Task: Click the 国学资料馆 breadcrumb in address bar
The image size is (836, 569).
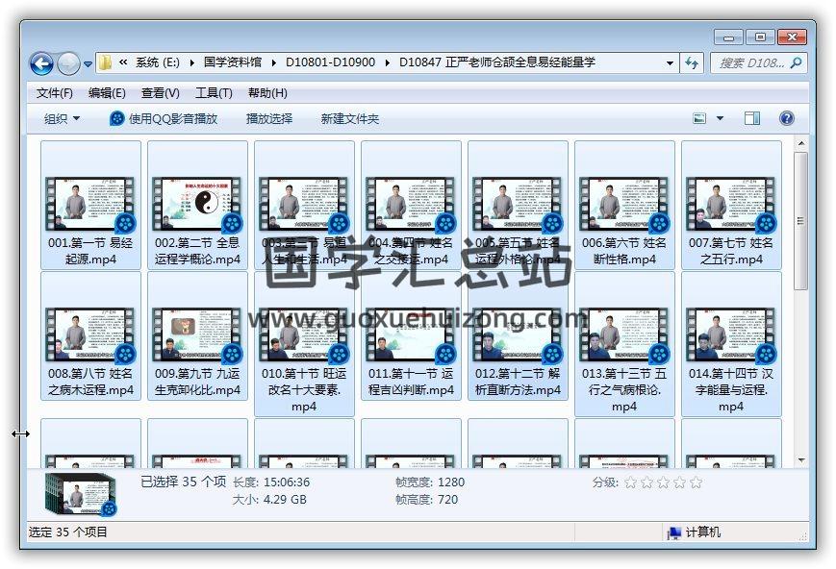Action: tap(232, 62)
